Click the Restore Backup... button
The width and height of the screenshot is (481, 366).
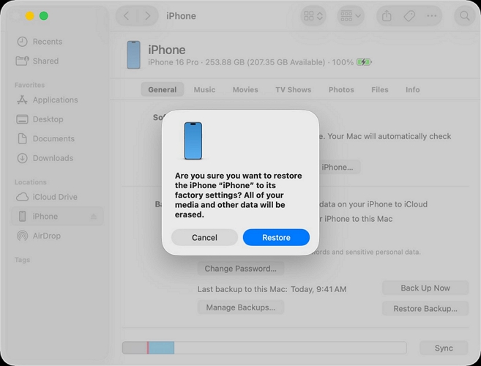tap(425, 308)
